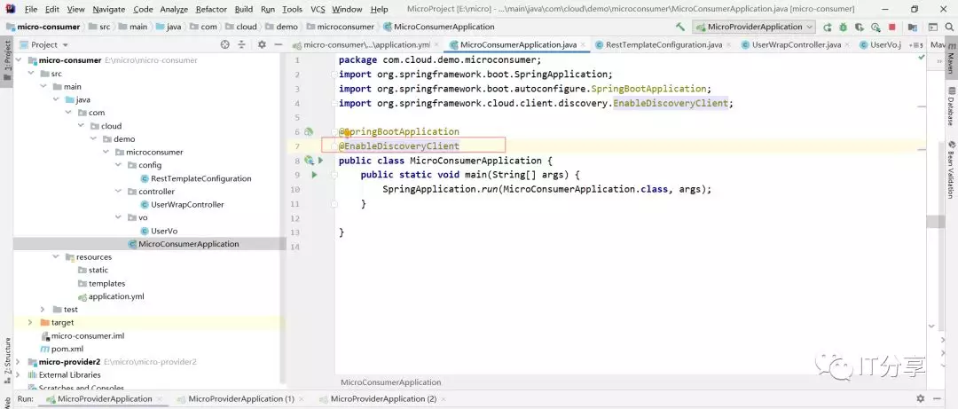958x409 pixels.
Task: Show the hidden editor tabs list
Action: pyautogui.click(x=916, y=44)
